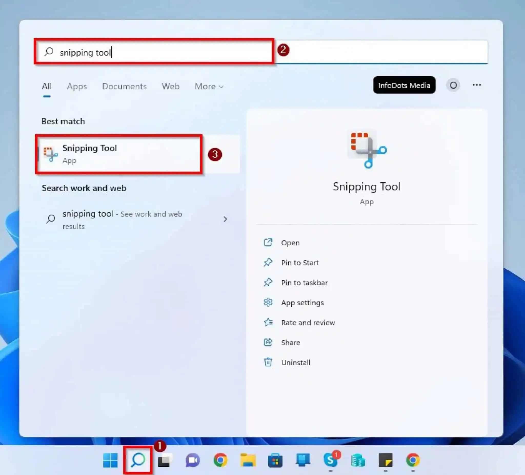Screen dimensions: 525x475
Task: Click inside the search input field
Action: click(156, 52)
